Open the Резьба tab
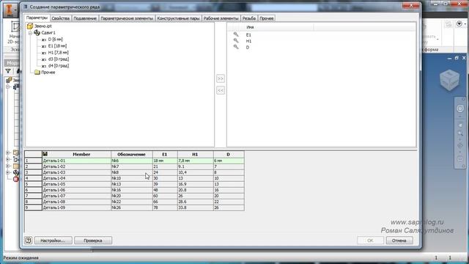 249,18
